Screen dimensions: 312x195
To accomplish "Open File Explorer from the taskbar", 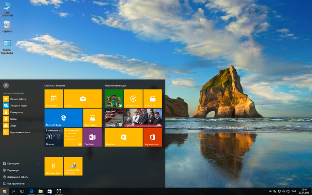I will coord(41,192).
